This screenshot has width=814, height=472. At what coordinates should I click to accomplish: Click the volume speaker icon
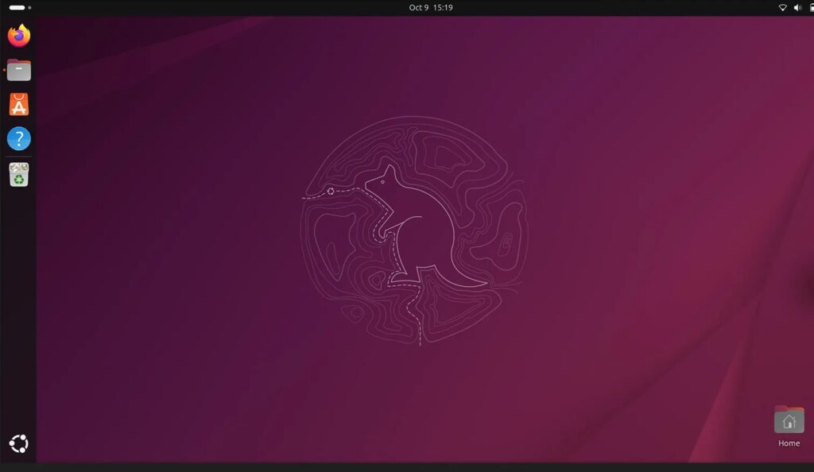click(x=797, y=8)
